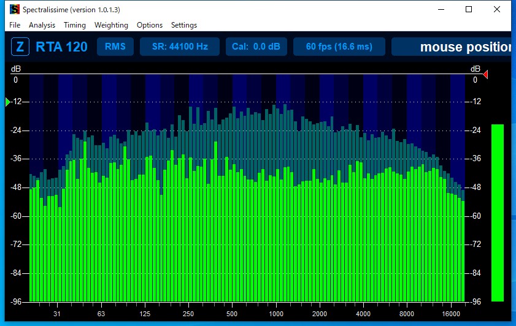Viewport: 516px width, 326px height.
Task: Click the green triangle marker on left axis
Action: pyautogui.click(x=8, y=102)
